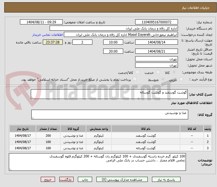Click the جزئیات اطلاعات نیاز header title

(x=196, y=8)
